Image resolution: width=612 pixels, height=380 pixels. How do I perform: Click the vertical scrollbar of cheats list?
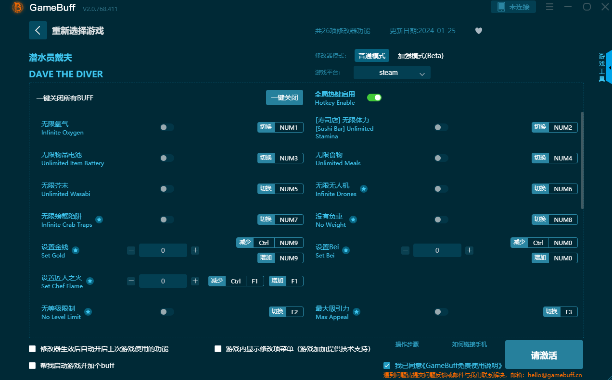click(x=583, y=160)
